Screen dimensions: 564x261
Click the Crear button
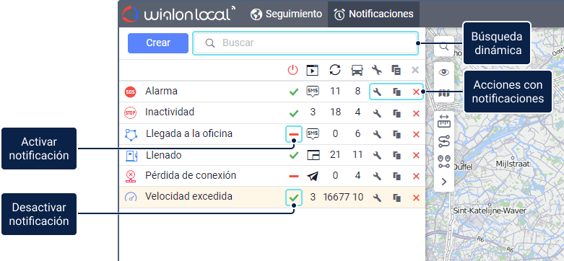coord(158,43)
